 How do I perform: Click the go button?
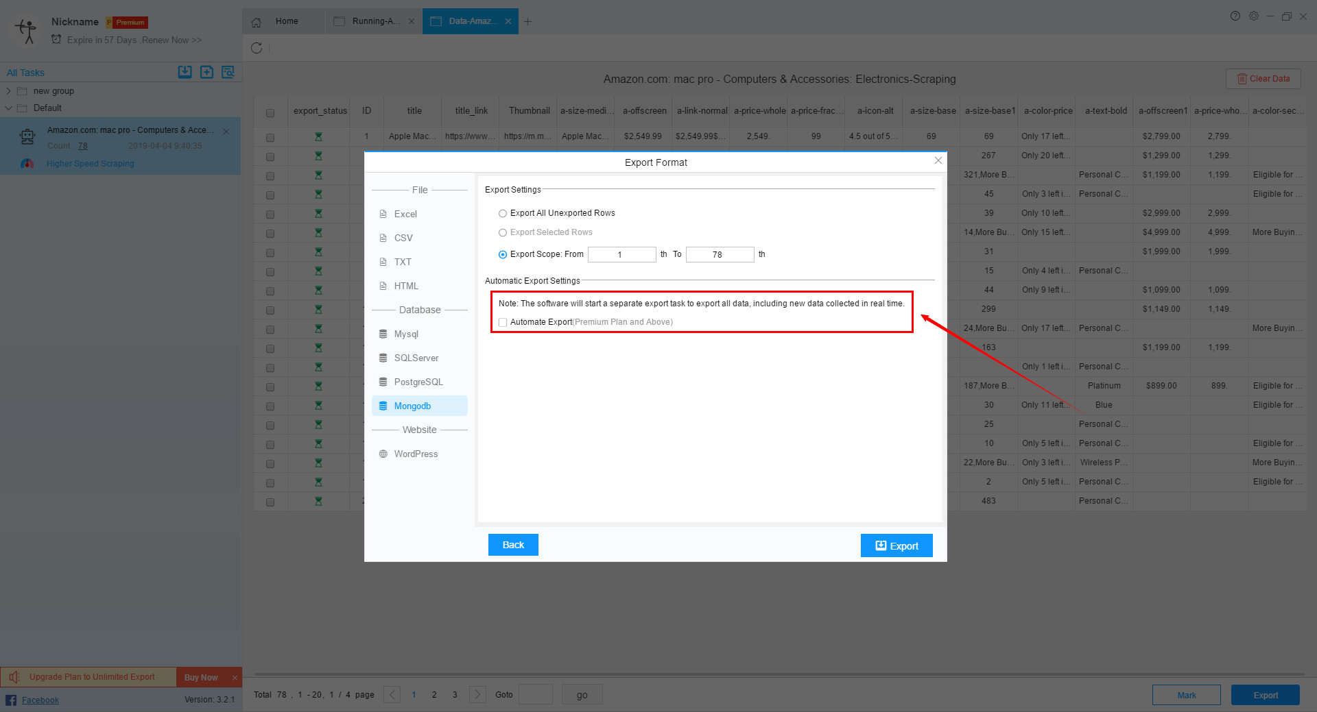(582, 694)
